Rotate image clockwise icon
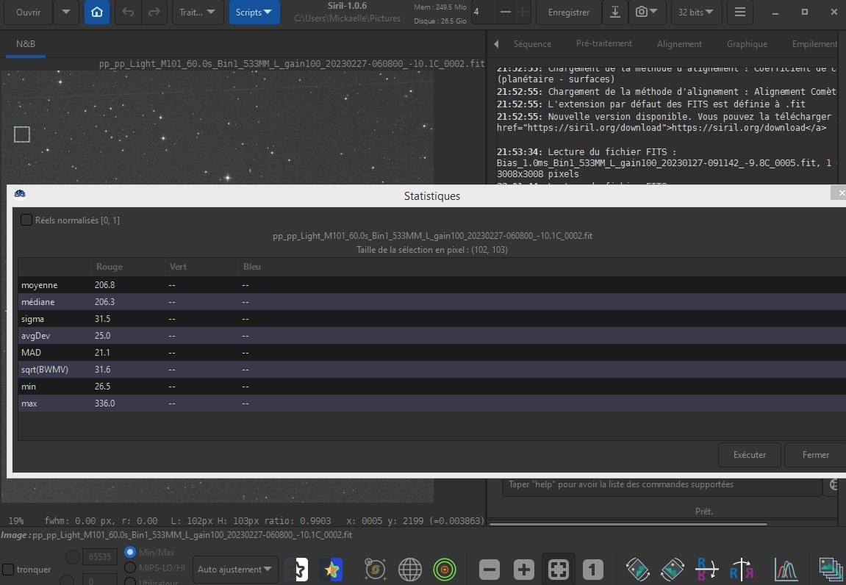 [x=673, y=570]
